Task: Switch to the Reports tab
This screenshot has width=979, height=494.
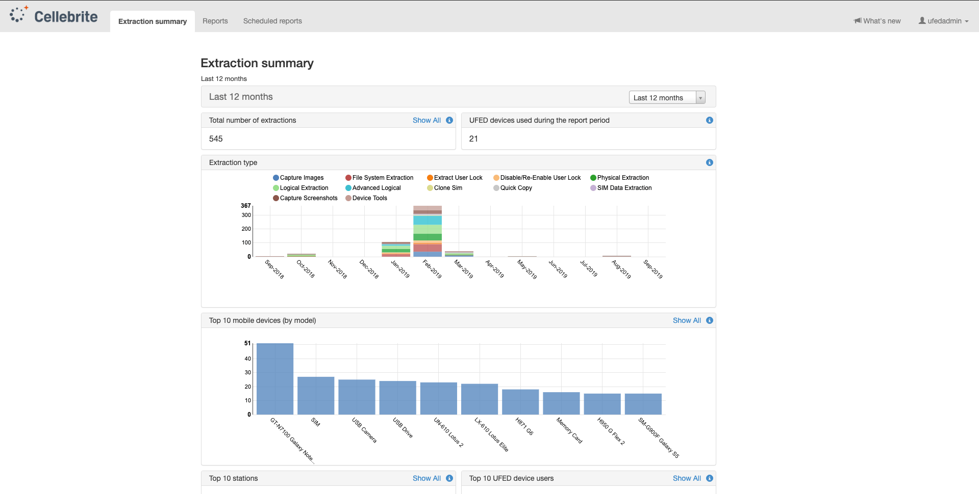Action: point(215,21)
